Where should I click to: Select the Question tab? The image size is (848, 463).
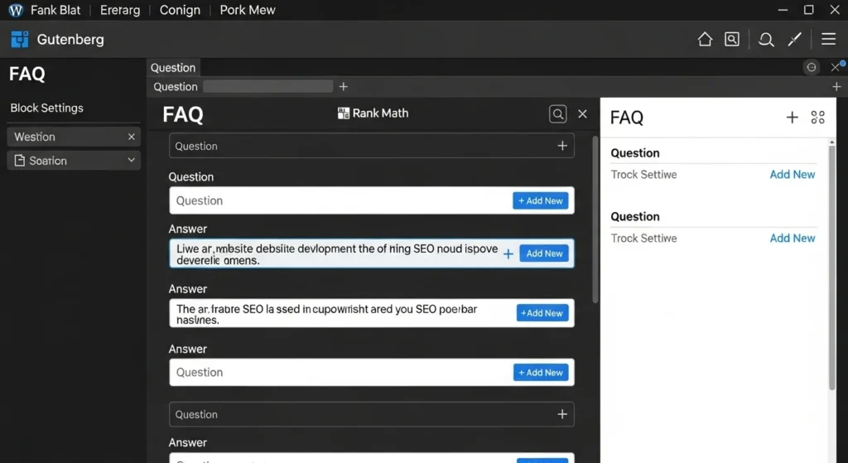(x=173, y=68)
